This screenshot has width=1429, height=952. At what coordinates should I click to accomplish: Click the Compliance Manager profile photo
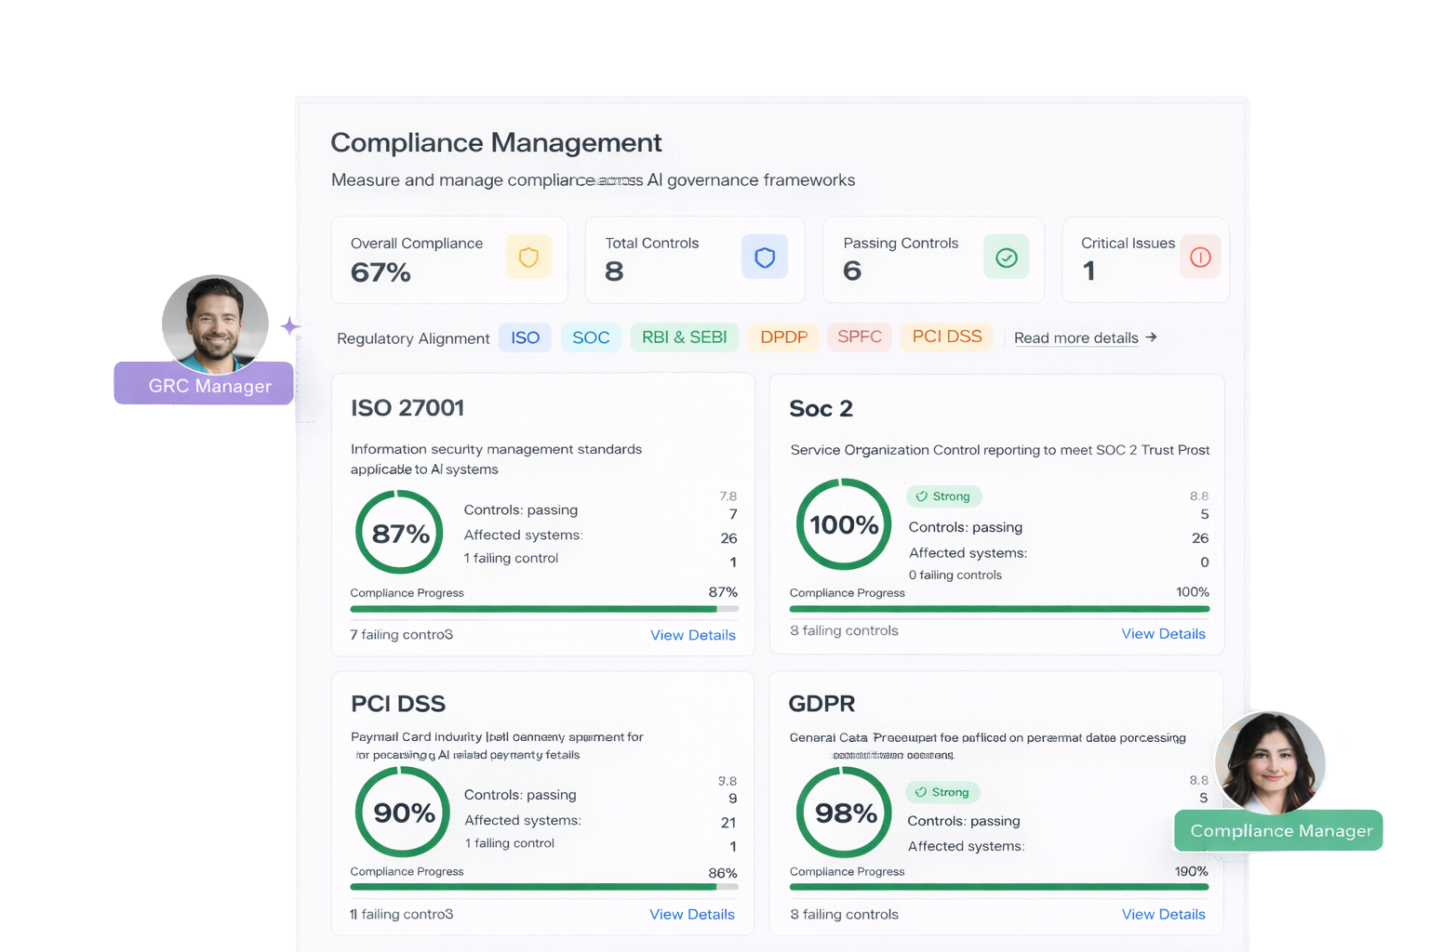coord(1270,761)
